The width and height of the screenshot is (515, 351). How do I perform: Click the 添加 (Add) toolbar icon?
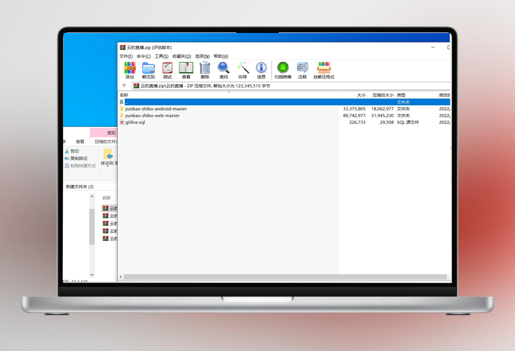(130, 70)
